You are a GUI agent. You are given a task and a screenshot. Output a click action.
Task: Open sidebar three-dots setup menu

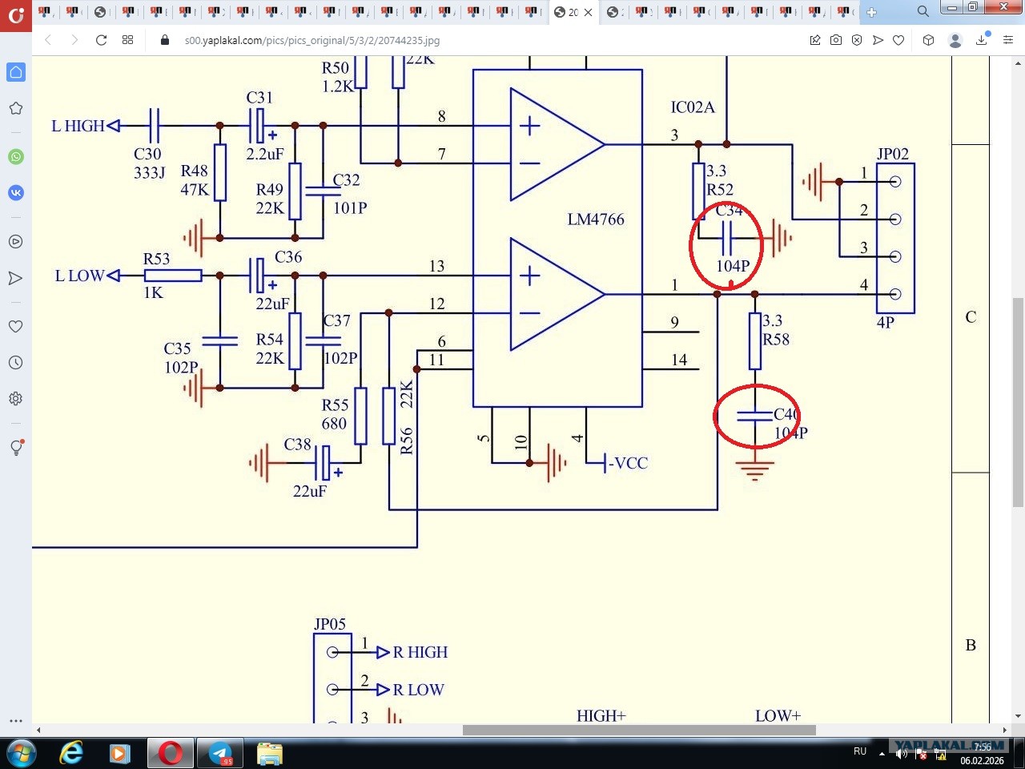(16, 721)
